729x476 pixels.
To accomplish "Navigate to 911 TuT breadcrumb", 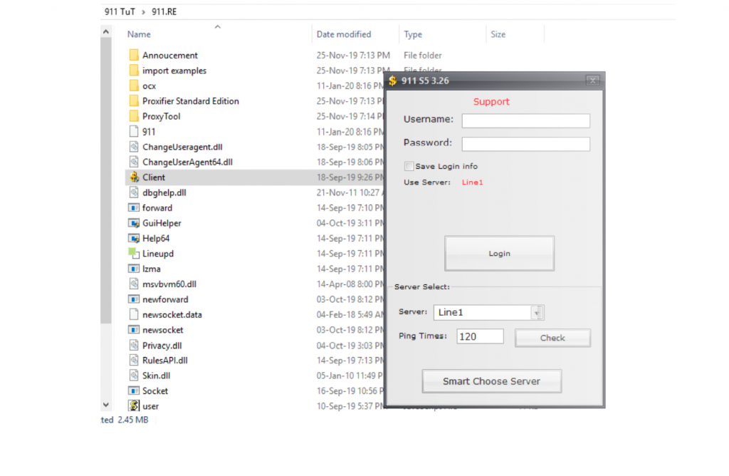I will (x=120, y=11).
